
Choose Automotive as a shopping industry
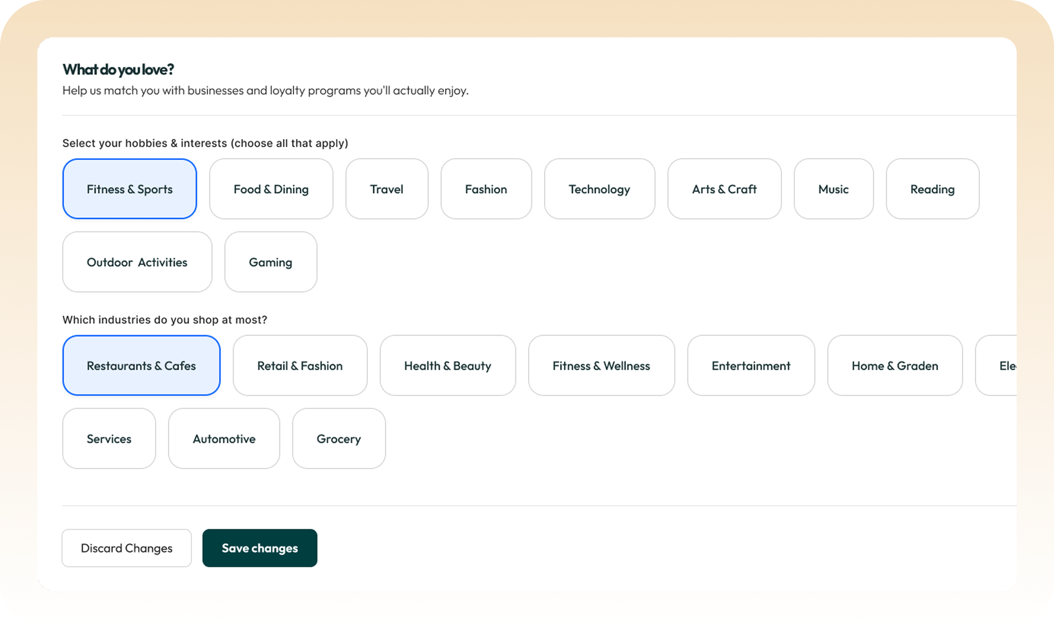(224, 438)
